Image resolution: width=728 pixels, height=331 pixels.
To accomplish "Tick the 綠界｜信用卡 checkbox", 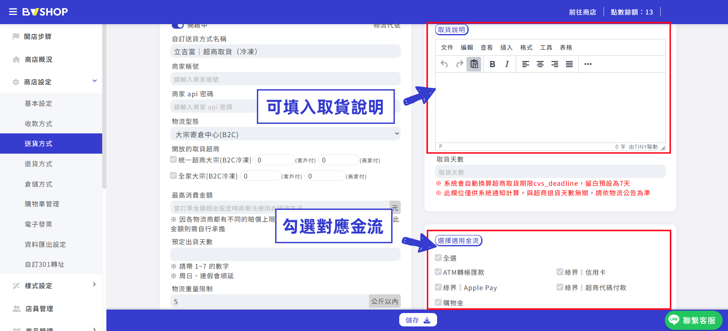I will point(560,272).
